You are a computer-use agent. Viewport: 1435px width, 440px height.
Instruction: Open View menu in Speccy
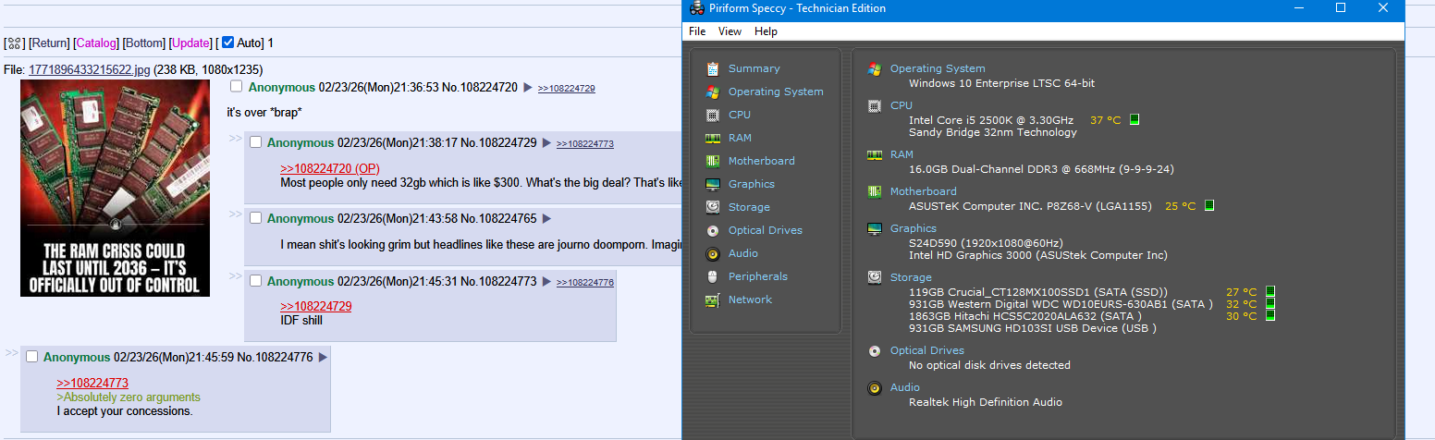click(x=730, y=31)
